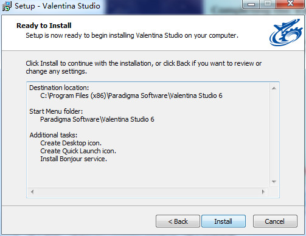
Task: Click the Install button
Action: [x=223, y=221]
